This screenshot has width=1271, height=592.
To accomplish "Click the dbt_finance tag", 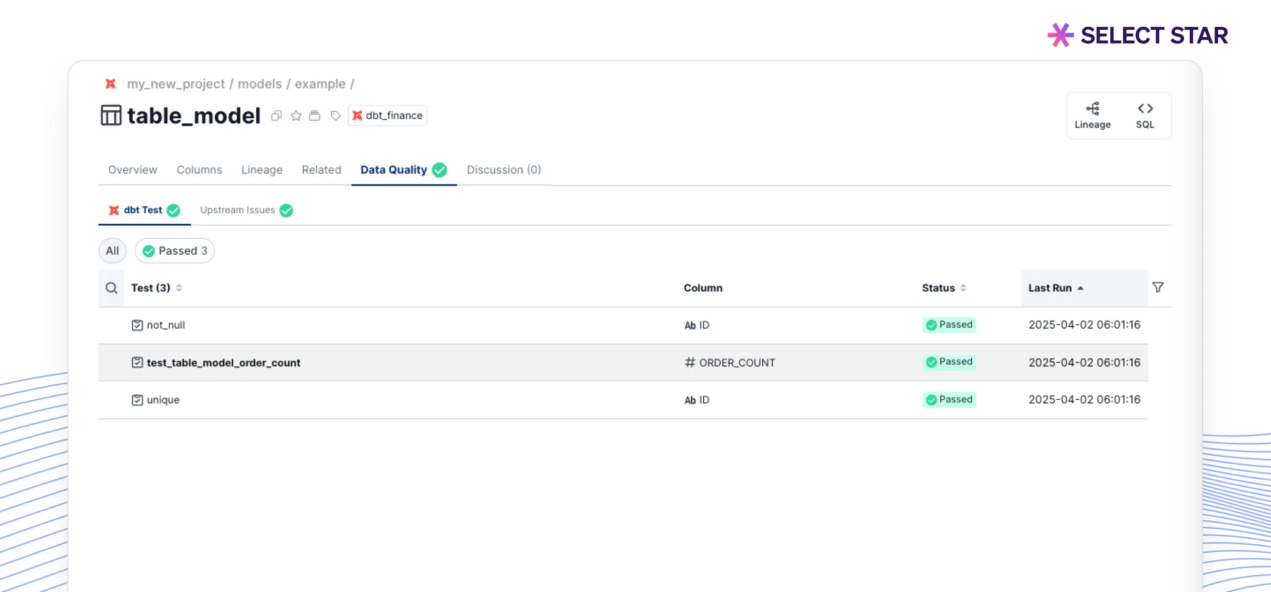I will 388,116.
